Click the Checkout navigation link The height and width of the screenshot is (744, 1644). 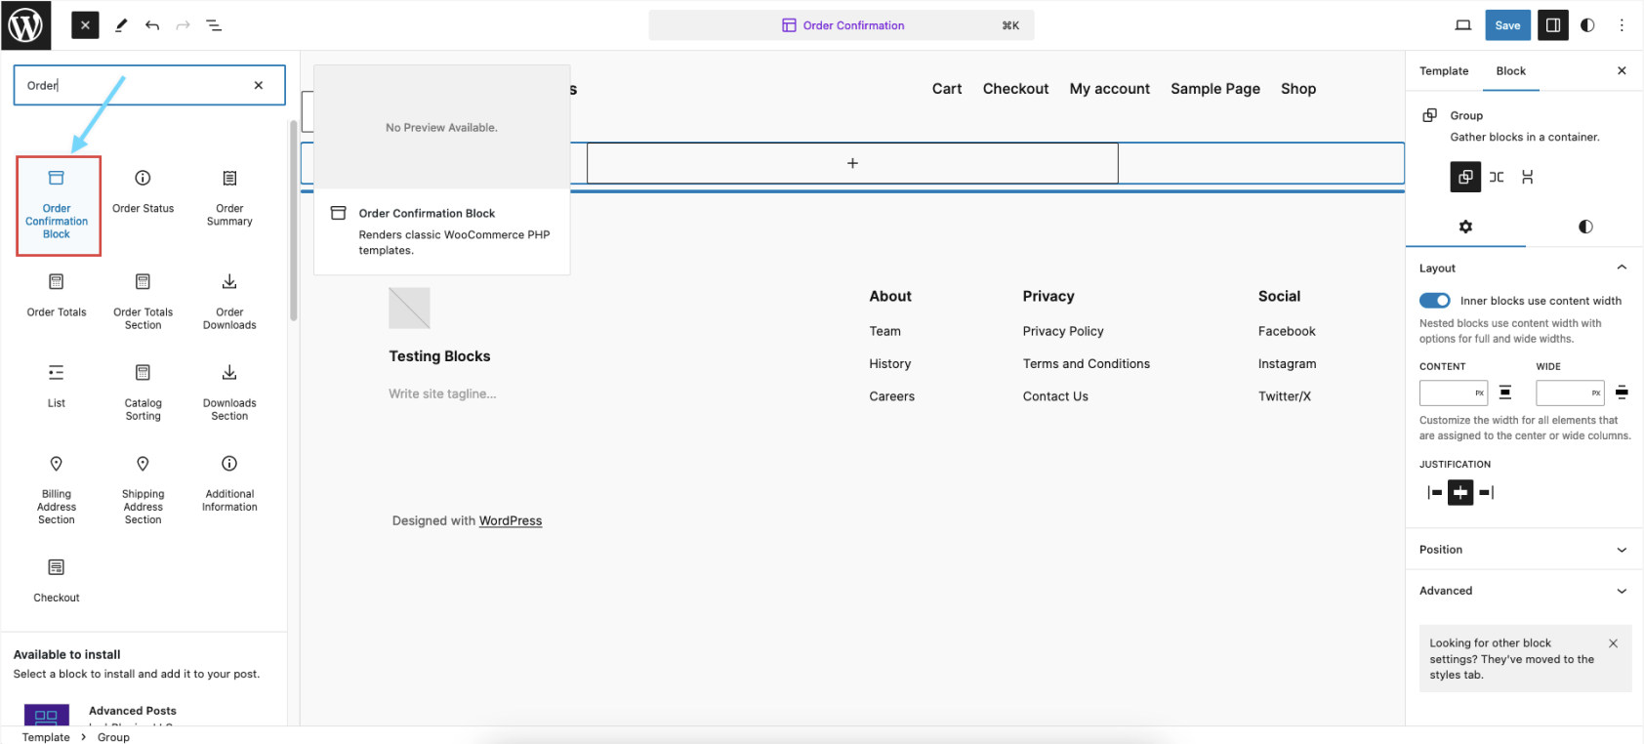click(1015, 89)
